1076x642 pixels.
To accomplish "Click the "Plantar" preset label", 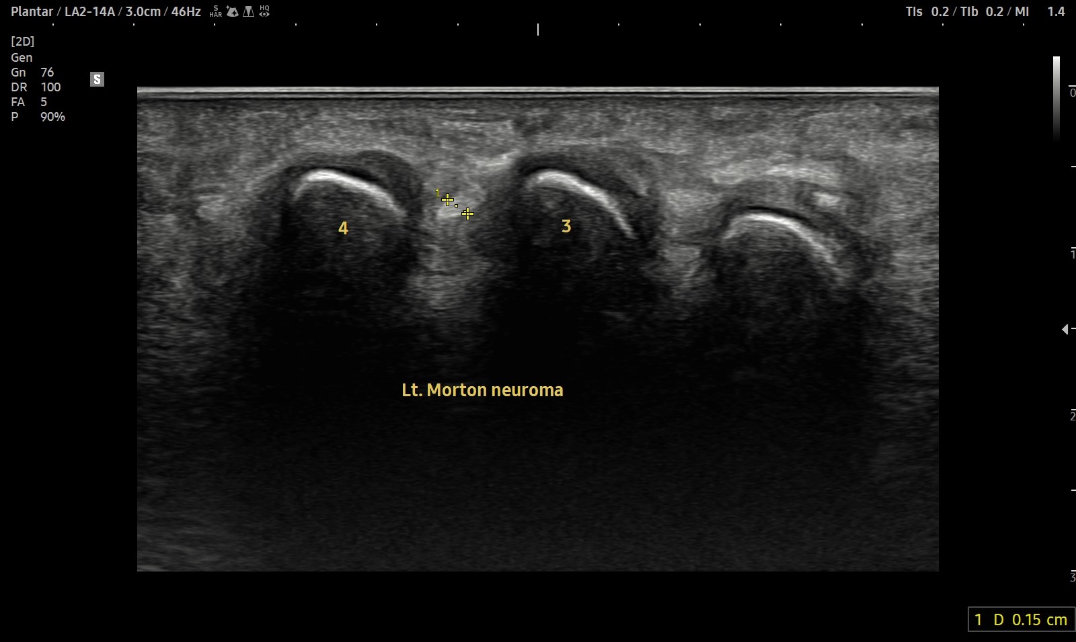I will pyautogui.click(x=32, y=11).
